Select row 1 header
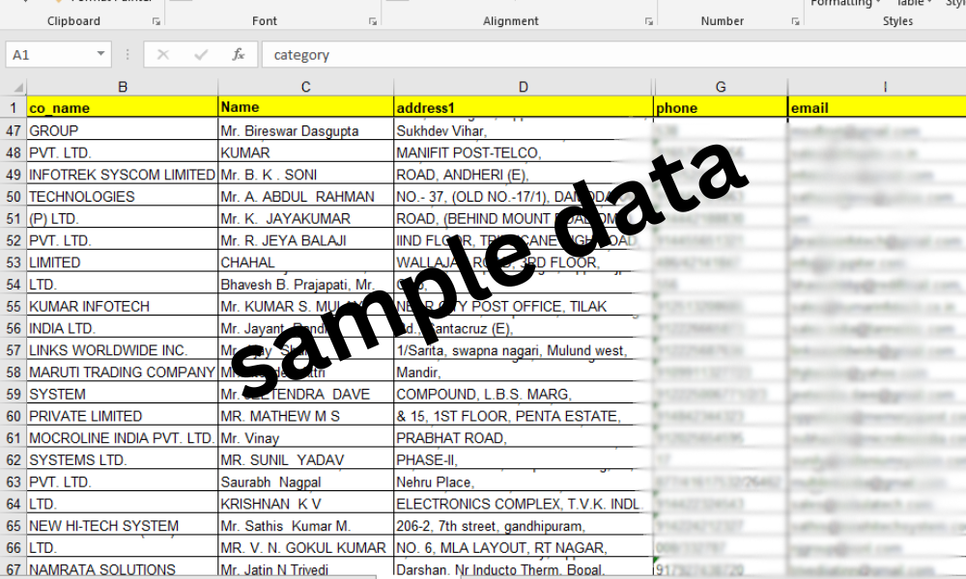This screenshot has width=966, height=579. click(x=14, y=108)
